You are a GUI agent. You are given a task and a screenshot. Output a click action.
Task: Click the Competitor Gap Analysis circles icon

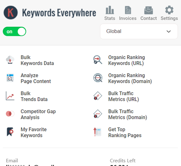point(10,114)
